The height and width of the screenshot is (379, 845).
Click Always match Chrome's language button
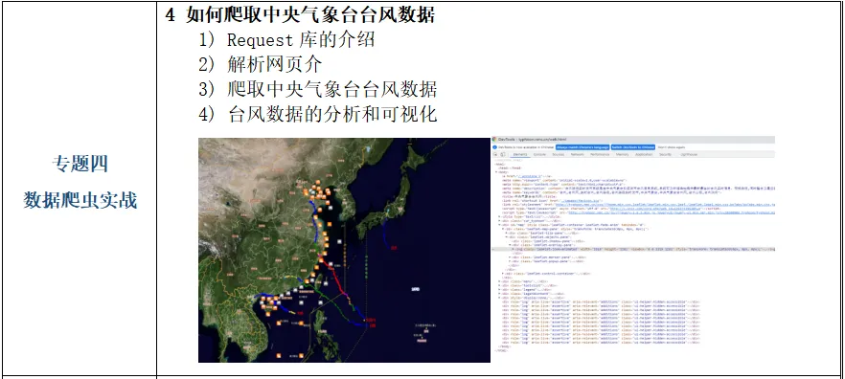pyautogui.click(x=582, y=147)
